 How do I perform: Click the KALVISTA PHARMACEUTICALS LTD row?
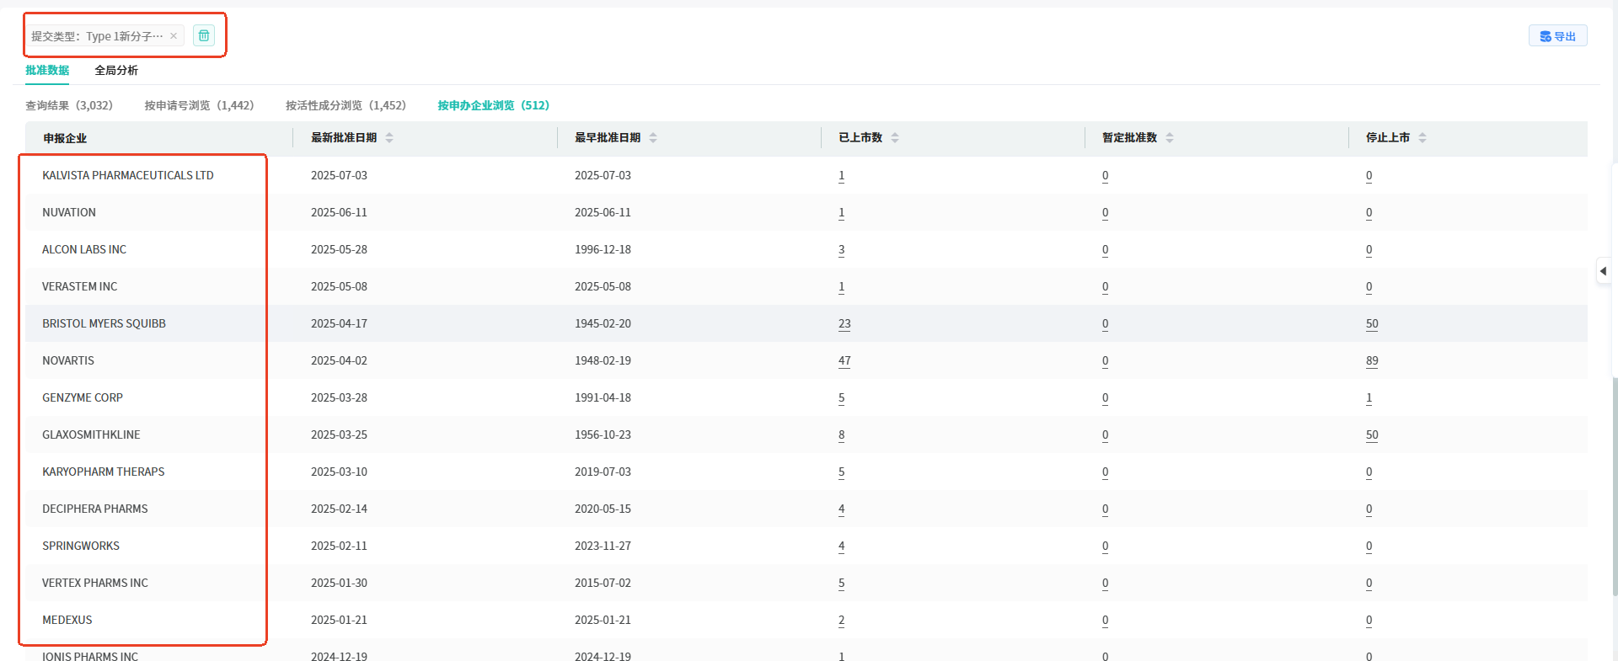tap(128, 176)
